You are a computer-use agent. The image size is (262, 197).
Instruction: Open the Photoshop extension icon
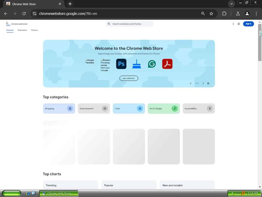[121, 64]
